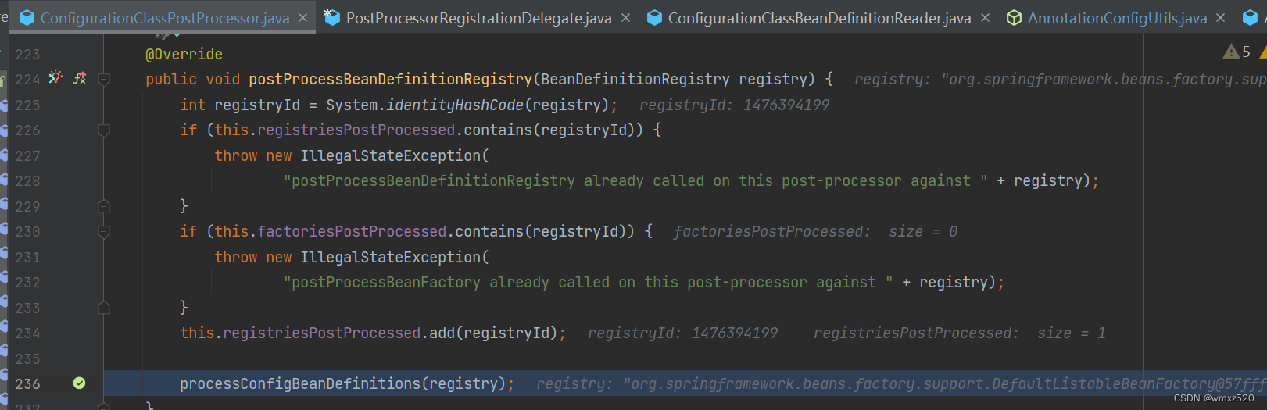Click the AnnotationConfigUtils.java file icon
Screen dimensions: 1267x410
1014,17
